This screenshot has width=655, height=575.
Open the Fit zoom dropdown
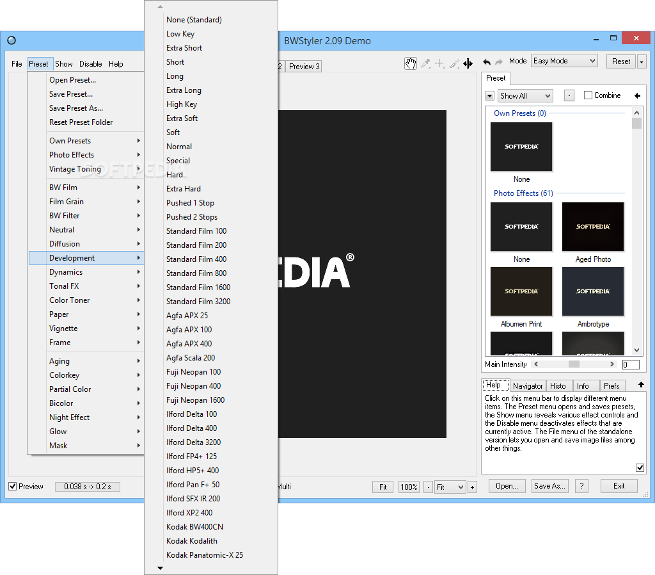[450, 487]
